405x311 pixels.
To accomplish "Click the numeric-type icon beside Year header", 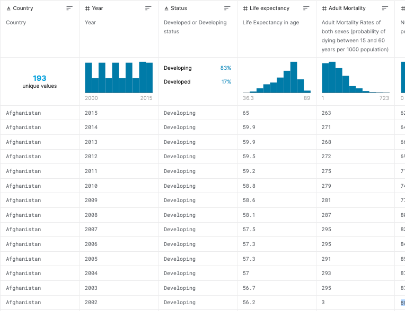I will coord(87,8).
